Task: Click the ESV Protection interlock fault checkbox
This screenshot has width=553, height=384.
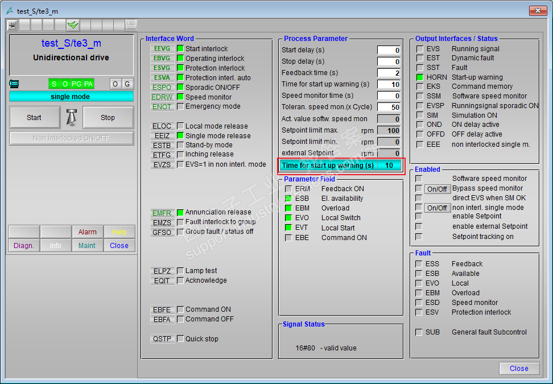Action: (419, 312)
